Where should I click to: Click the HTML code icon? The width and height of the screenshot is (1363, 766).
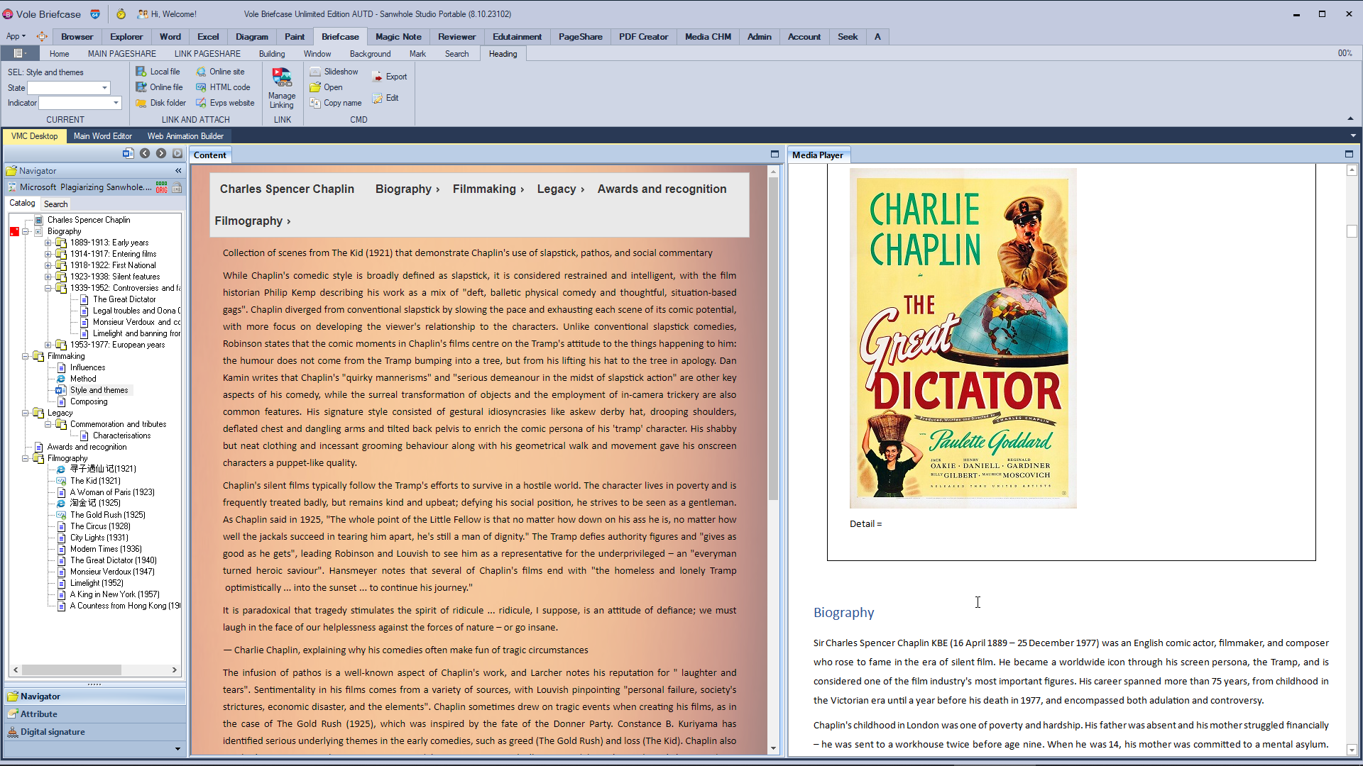(x=201, y=87)
